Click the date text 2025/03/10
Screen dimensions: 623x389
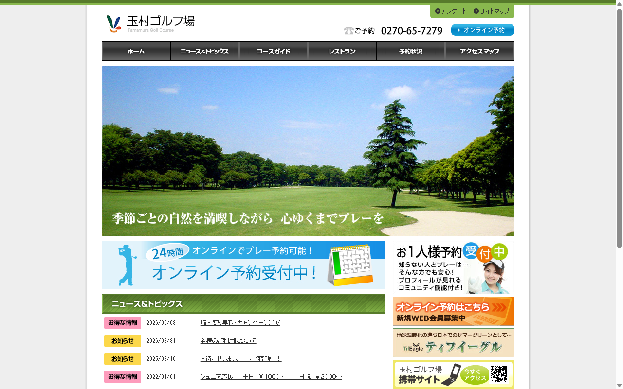161,359
